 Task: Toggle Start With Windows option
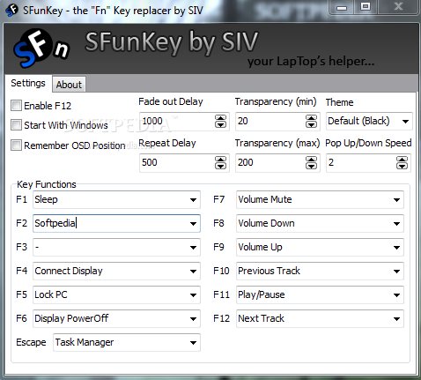tap(16, 125)
